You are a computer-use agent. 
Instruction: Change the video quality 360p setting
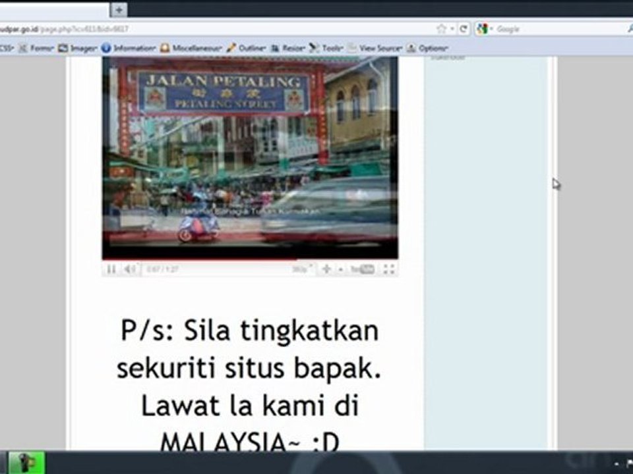[302, 269]
